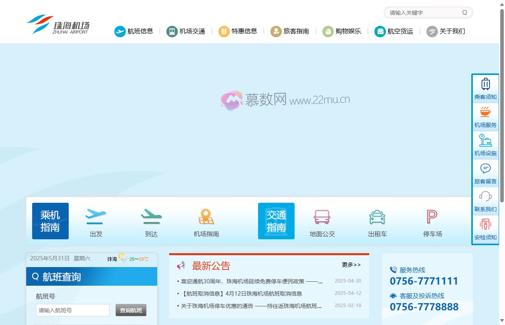Switch to the 乘机指南 tab
The height and width of the screenshot is (325, 505).
pyautogui.click(x=50, y=221)
